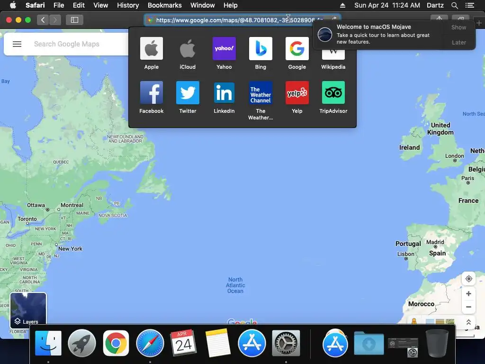
Task: Open the Downloads folder in Dock
Action: [368, 343]
